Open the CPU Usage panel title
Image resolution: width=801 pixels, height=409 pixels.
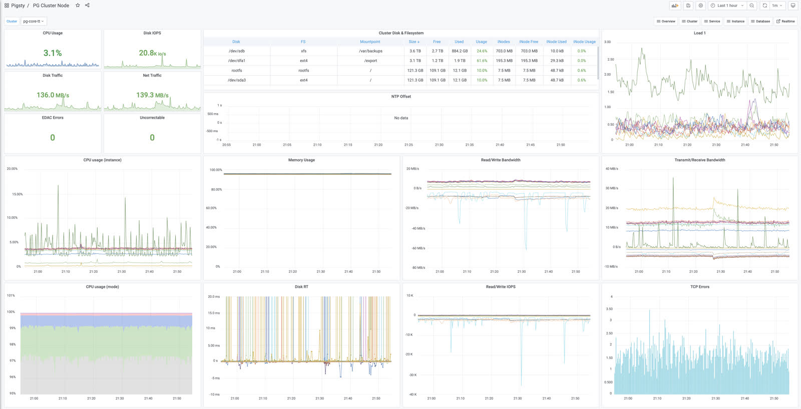coord(53,33)
